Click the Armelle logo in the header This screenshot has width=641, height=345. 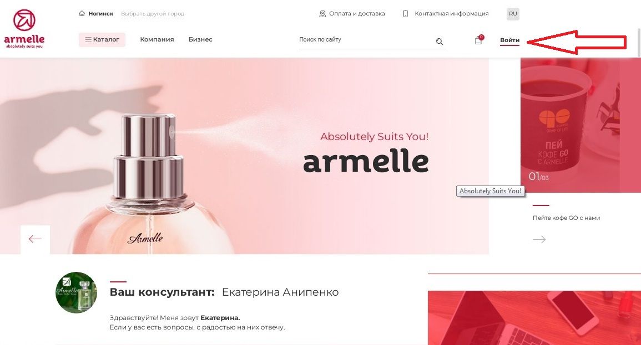(x=24, y=29)
